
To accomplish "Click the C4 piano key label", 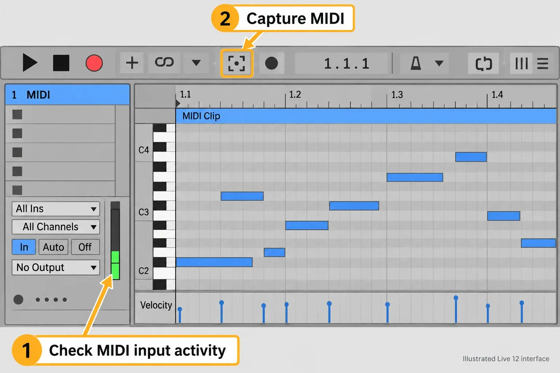I will tap(144, 150).
